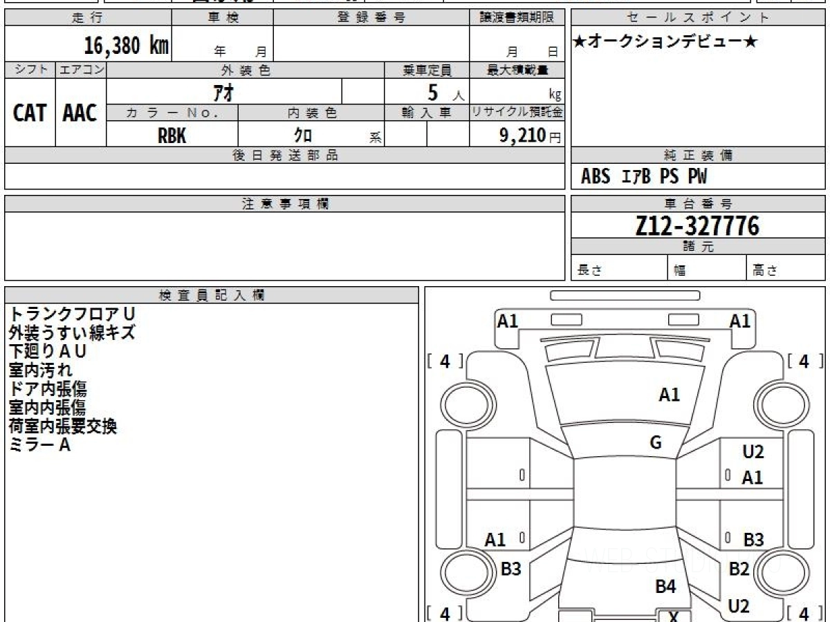The image size is (830, 622).
Task: Click the 車検 header cell
Action: (x=223, y=18)
